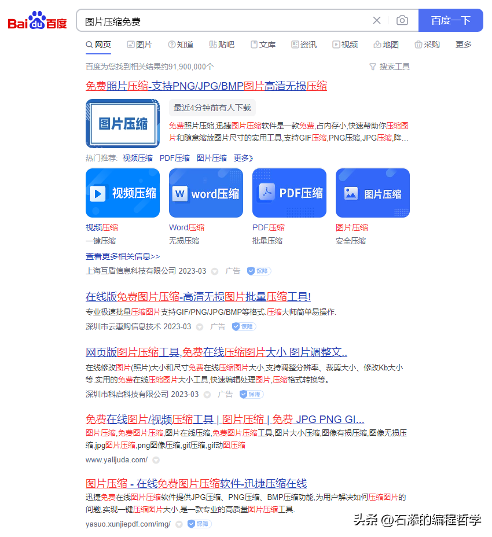The width and height of the screenshot is (492, 537).
Task: Expand dropdown next to 上海互盾信息科技有限公司
Action: coord(215,271)
